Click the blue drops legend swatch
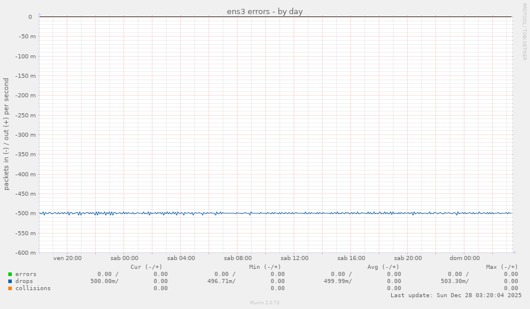530x309 pixels. 10,281
